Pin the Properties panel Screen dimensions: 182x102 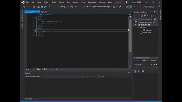(x=154, y=65)
